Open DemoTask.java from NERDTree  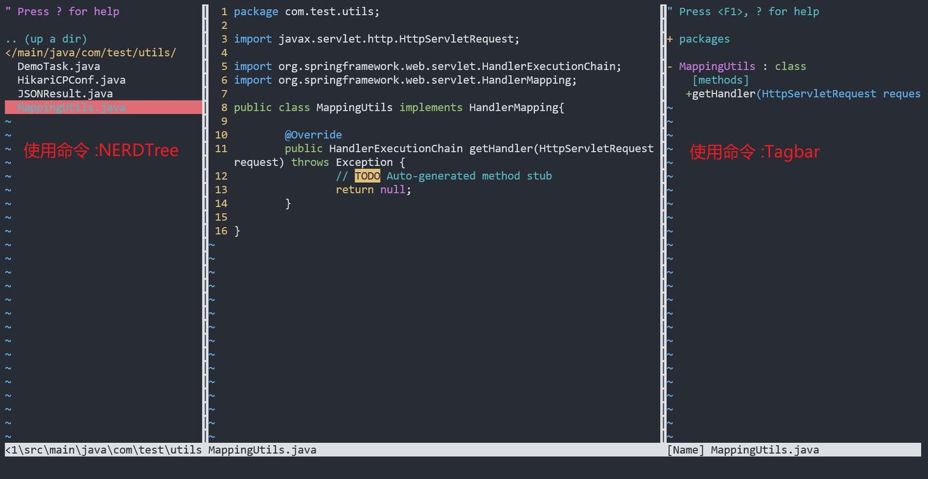(57, 66)
